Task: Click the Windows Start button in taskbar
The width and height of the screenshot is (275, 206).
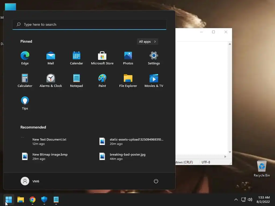Action: pos(9,199)
